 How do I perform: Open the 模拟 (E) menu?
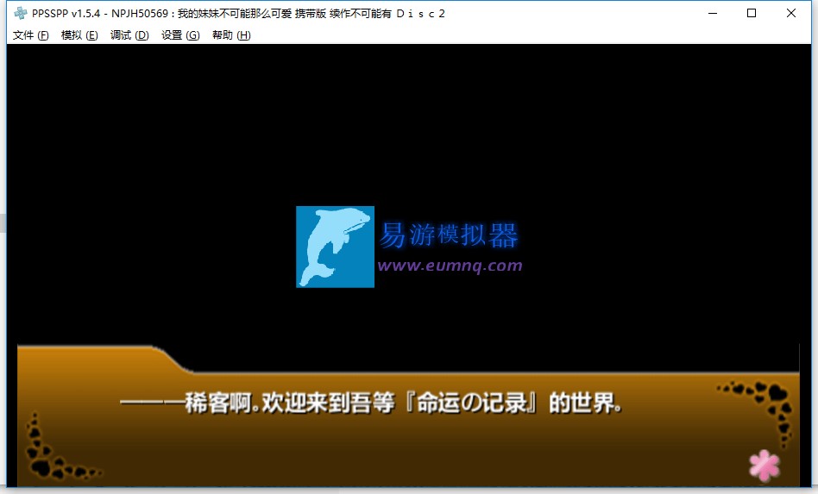[x=79, y=34]
